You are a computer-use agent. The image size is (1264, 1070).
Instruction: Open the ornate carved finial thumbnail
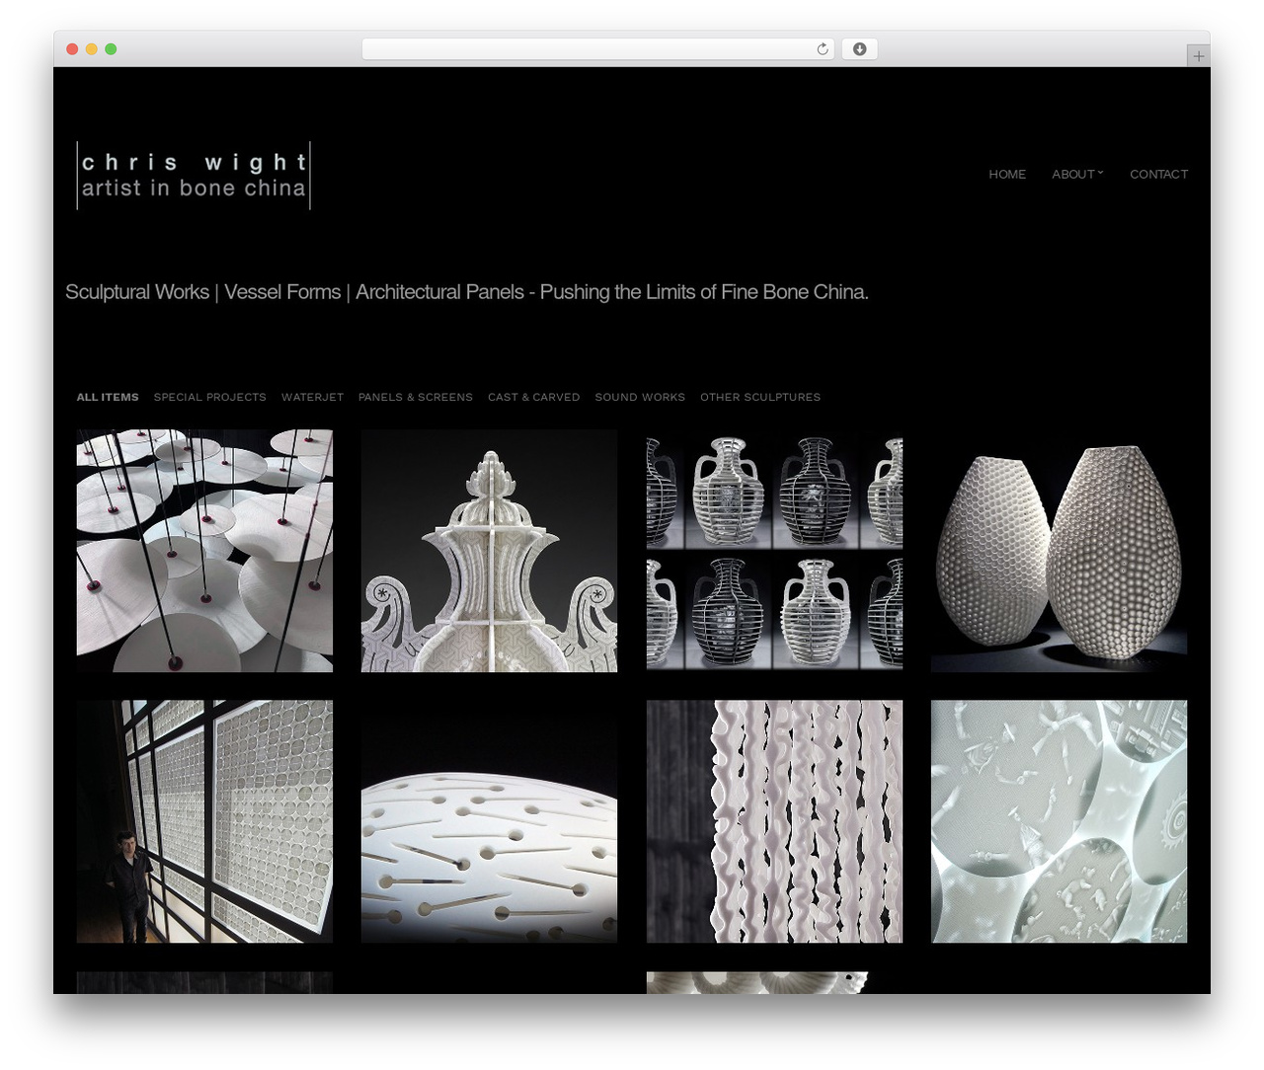pyautogui.click(x=489, y=551)
